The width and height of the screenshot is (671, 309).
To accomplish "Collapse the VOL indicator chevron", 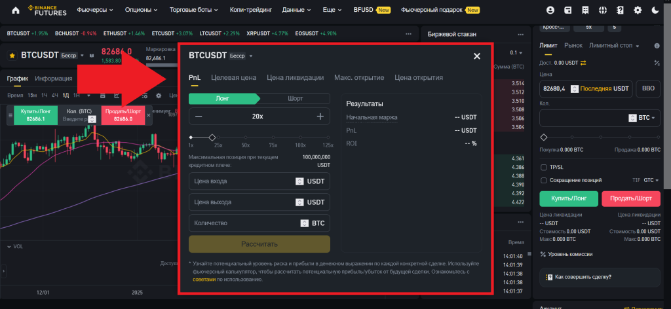I will [9, 246].
